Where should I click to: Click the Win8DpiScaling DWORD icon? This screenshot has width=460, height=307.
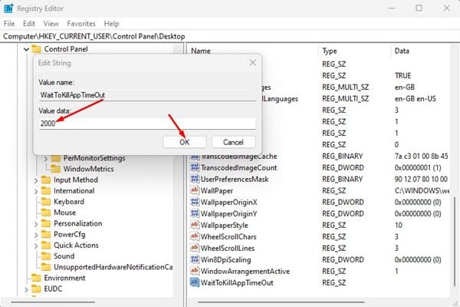pos(195,259)
